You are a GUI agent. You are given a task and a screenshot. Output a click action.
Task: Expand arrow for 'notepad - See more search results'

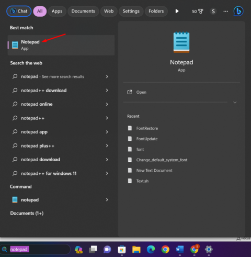(x=107, y=76)
